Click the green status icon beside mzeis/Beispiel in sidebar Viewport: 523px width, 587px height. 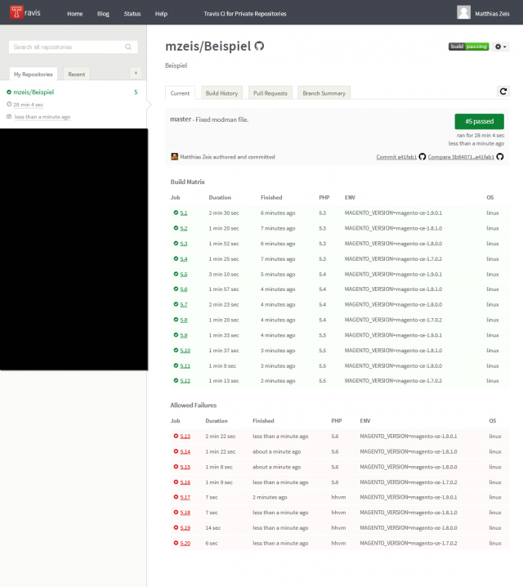9,92
